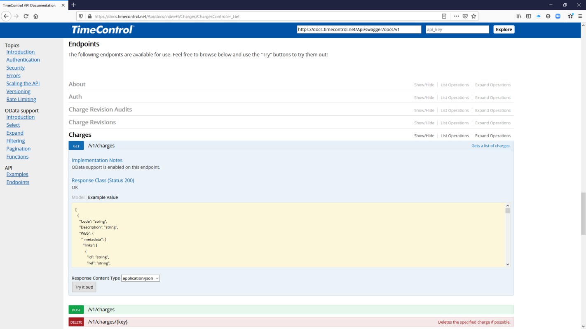586x329 pixels.
Task: Open the OData Functions link
Action: click(17, 156)
